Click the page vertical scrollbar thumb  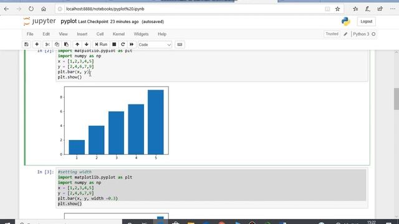point(397,99)
